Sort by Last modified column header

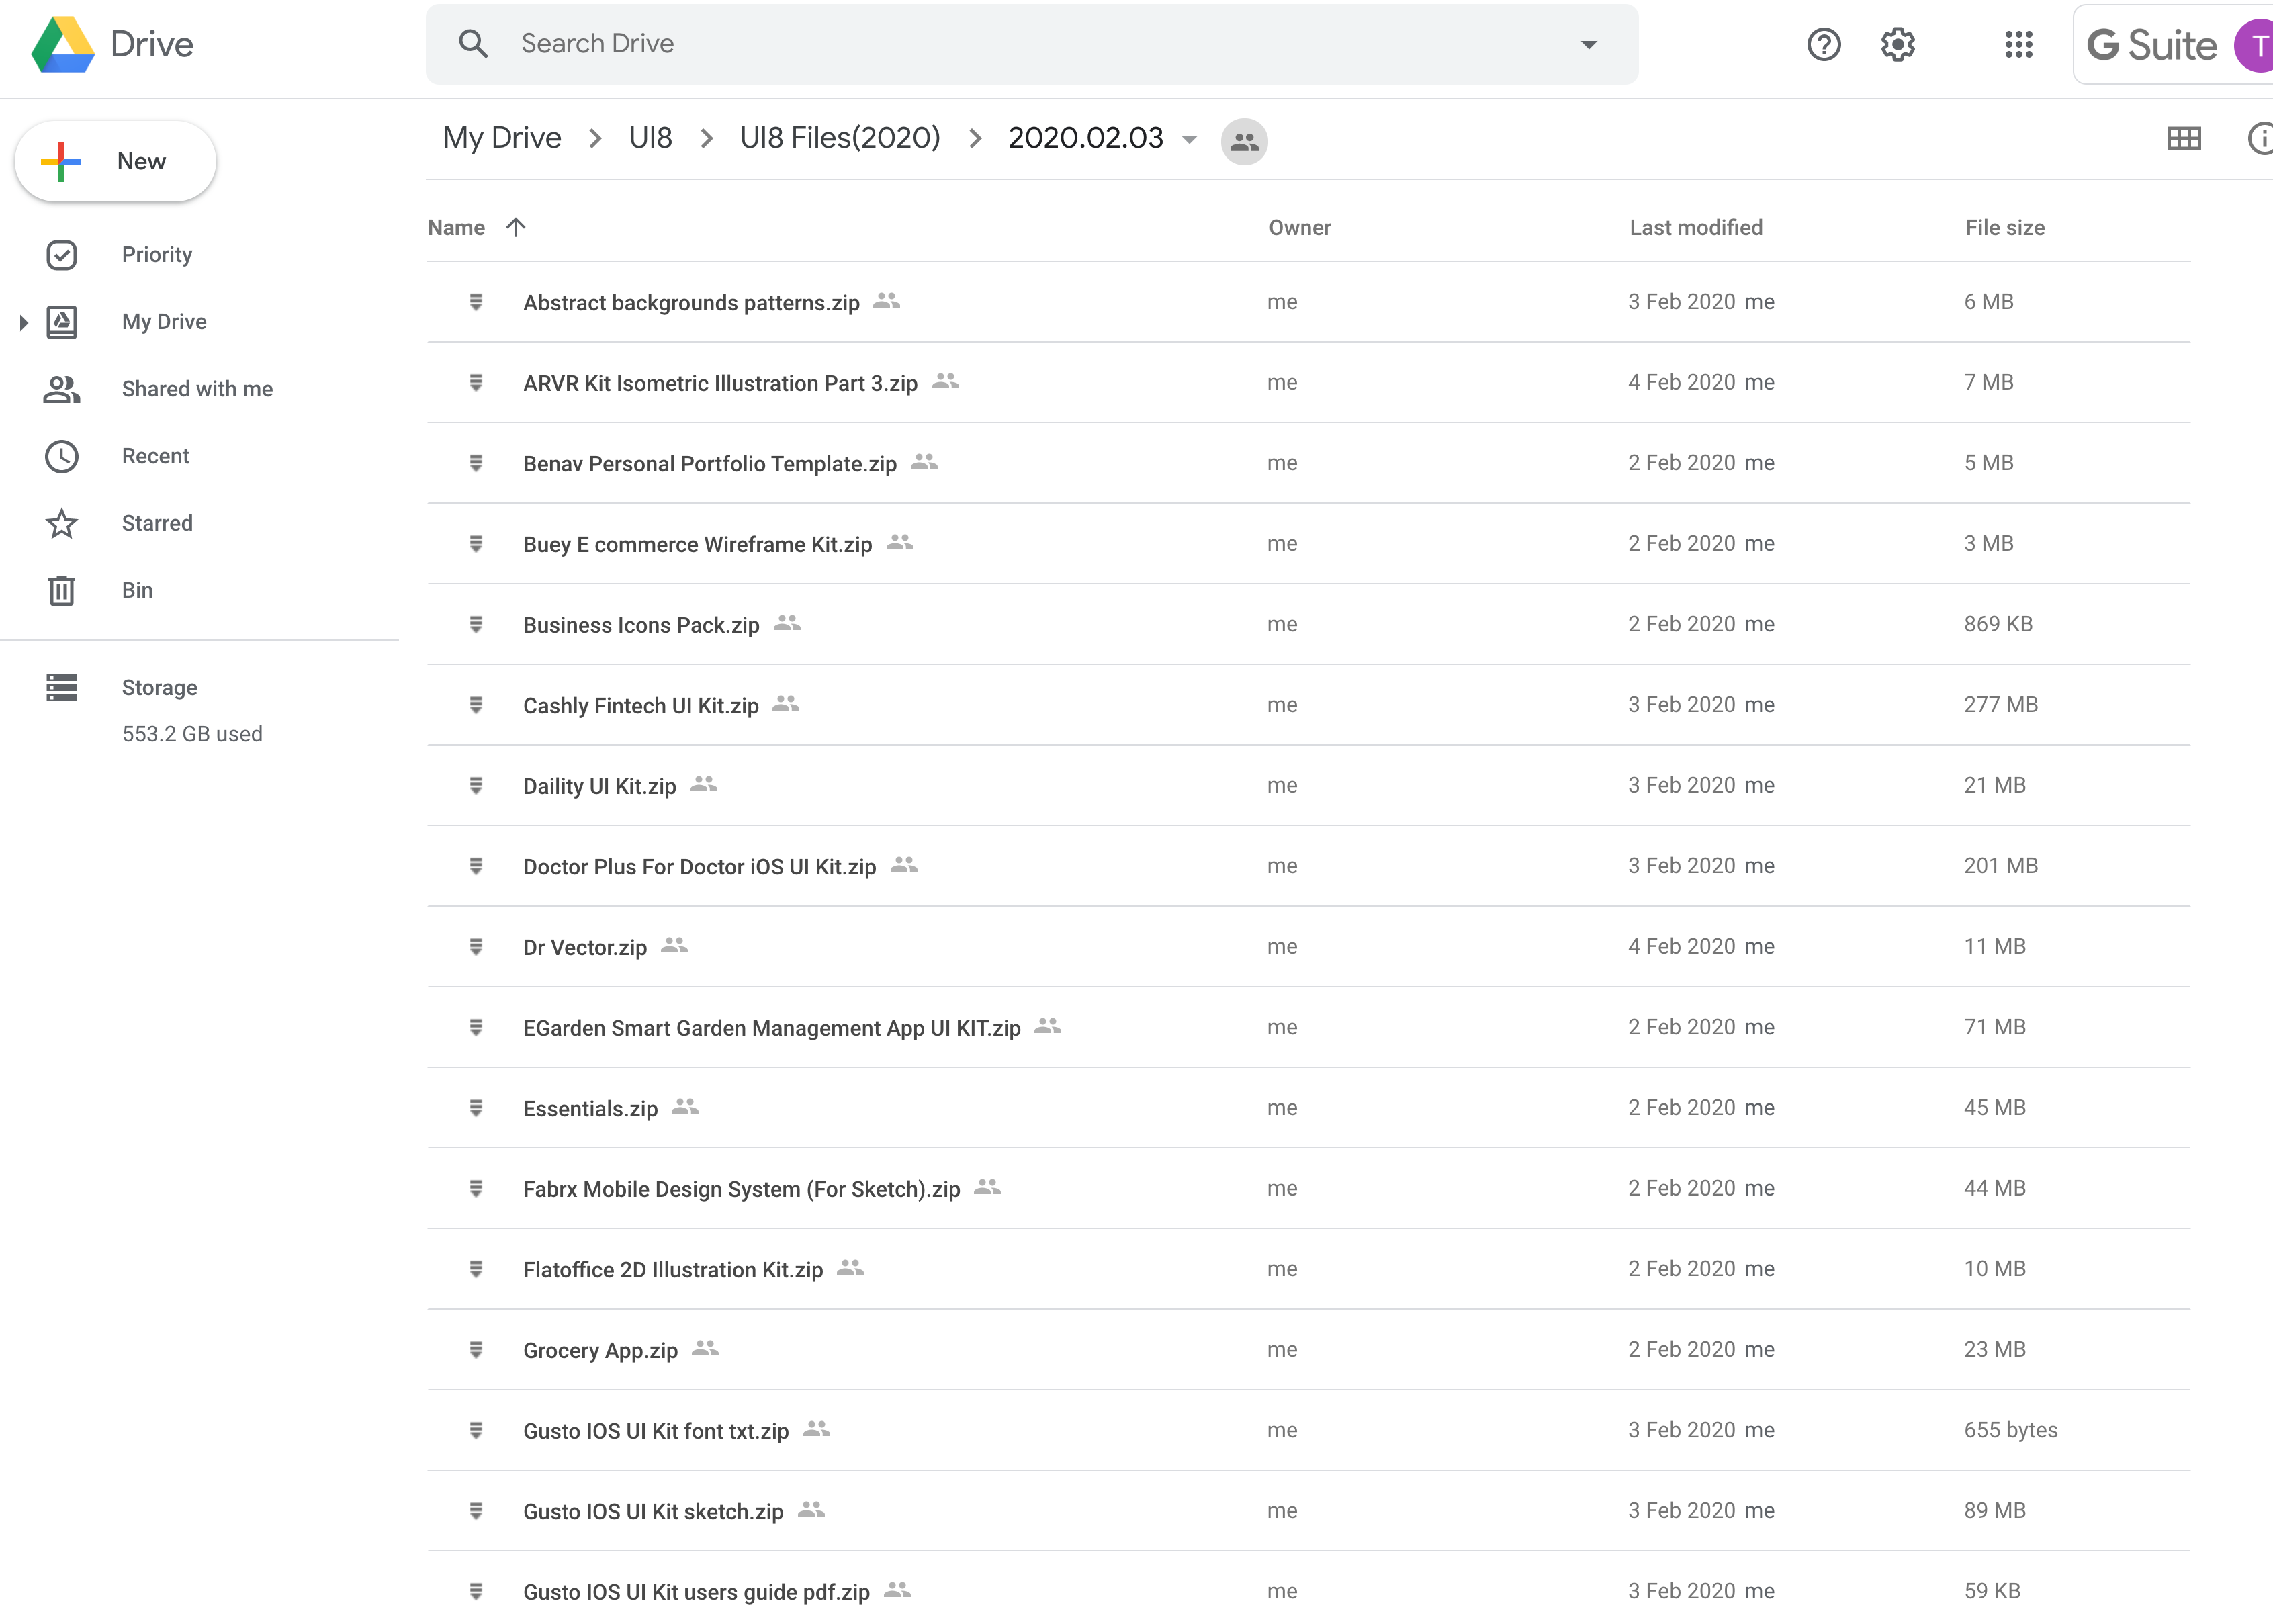(1695, 227)
